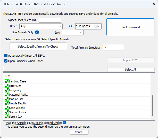Uncheck the Litter Size tick icon

point(7,86)
